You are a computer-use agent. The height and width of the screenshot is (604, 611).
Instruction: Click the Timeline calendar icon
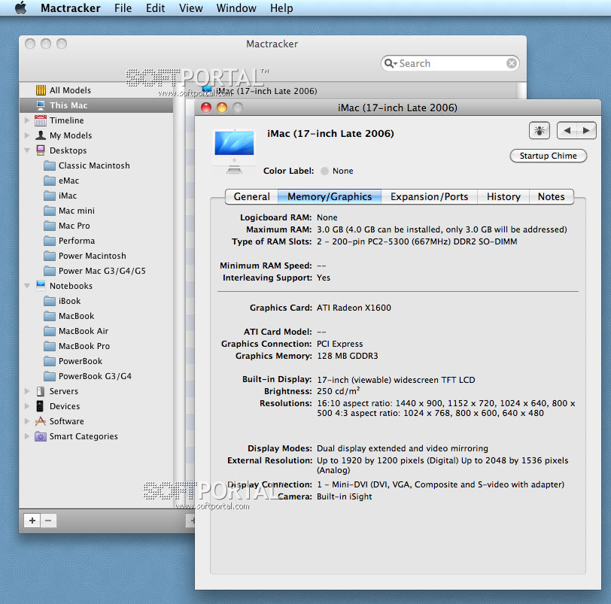[41, 120]
